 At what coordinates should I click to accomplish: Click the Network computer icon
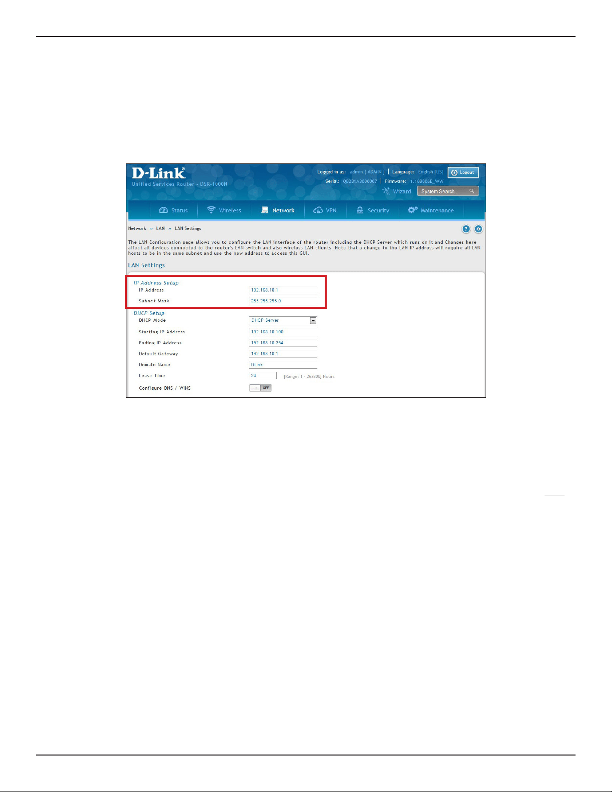click(265, 210)
